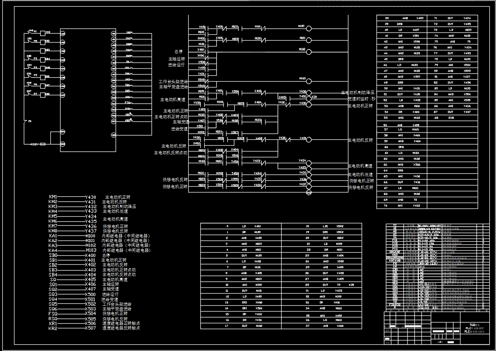Select 工作台头架进给 label left of ladder
496x351 pixels.
pyautogui.click(x=173, y=82)
